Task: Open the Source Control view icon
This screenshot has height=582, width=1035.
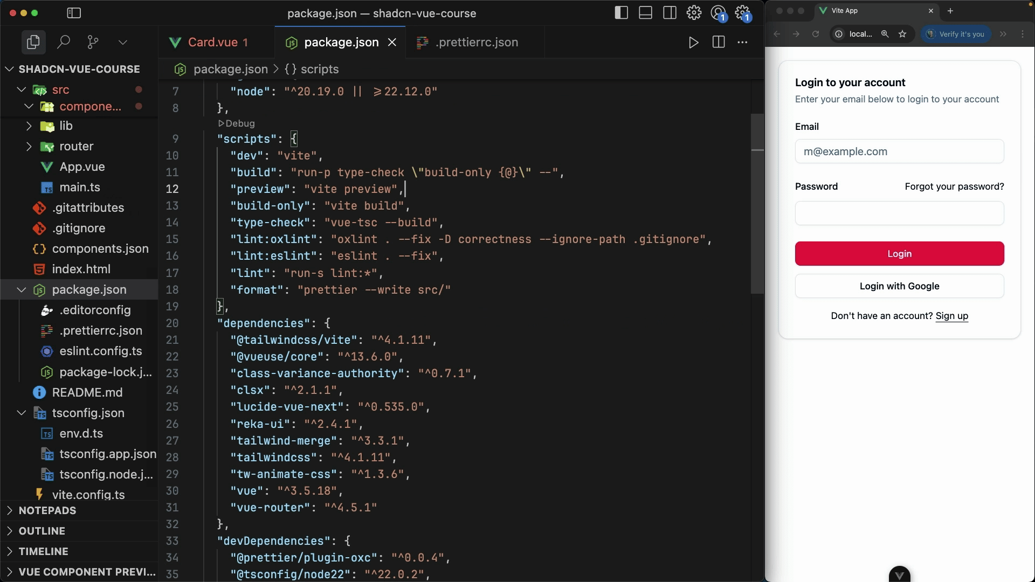Action: (93, 42)
